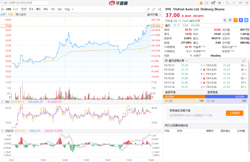Click the 华盛通 logo
Screen dimensions: 250x162
click(x=118, y=3)
